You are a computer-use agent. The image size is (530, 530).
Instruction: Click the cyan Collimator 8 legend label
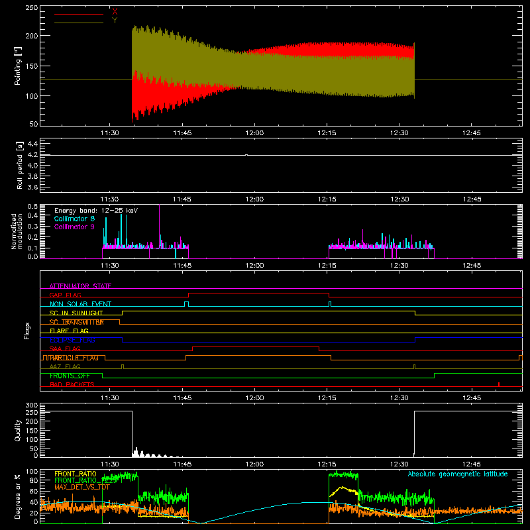pos(74,219)
